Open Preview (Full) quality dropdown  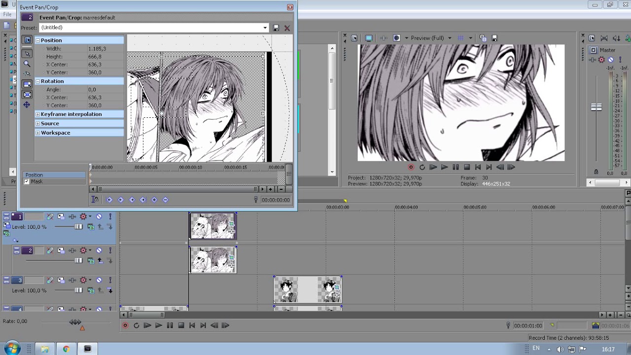449,38
